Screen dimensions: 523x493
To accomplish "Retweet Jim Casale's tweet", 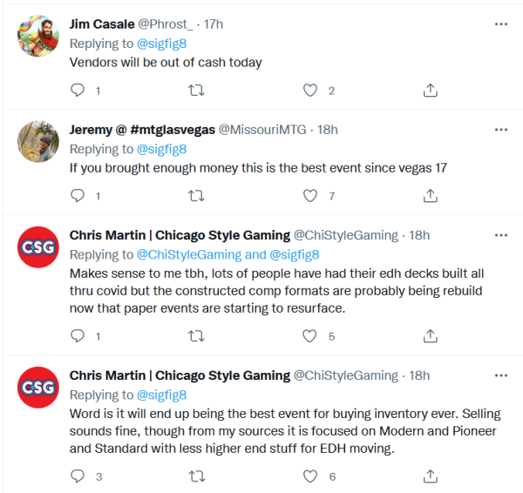I will (x=197, y=90).
